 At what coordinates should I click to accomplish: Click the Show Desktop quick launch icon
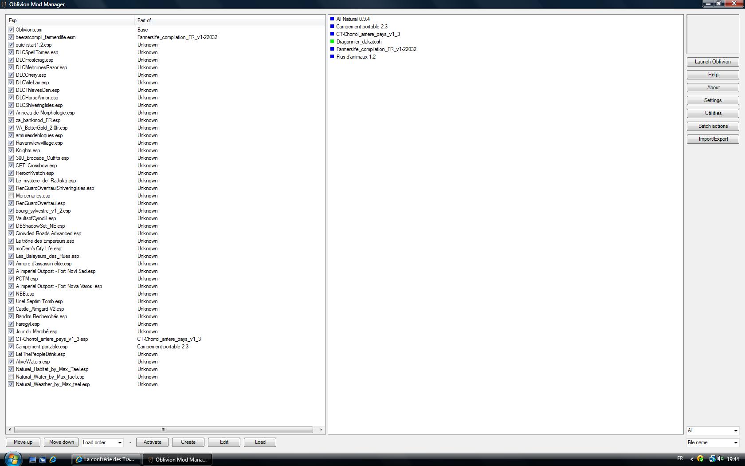(x=32, y=459)
